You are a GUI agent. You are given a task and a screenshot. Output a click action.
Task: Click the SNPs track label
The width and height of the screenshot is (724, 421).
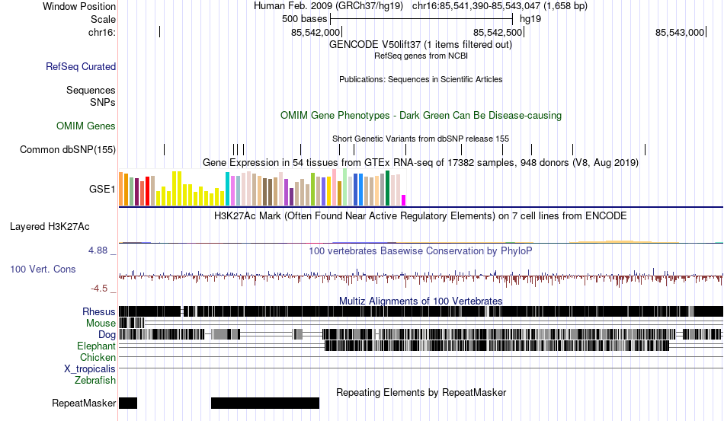coord(103,102)
